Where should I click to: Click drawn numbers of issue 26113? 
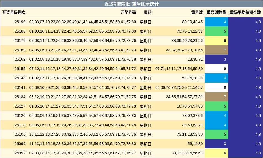82,125
